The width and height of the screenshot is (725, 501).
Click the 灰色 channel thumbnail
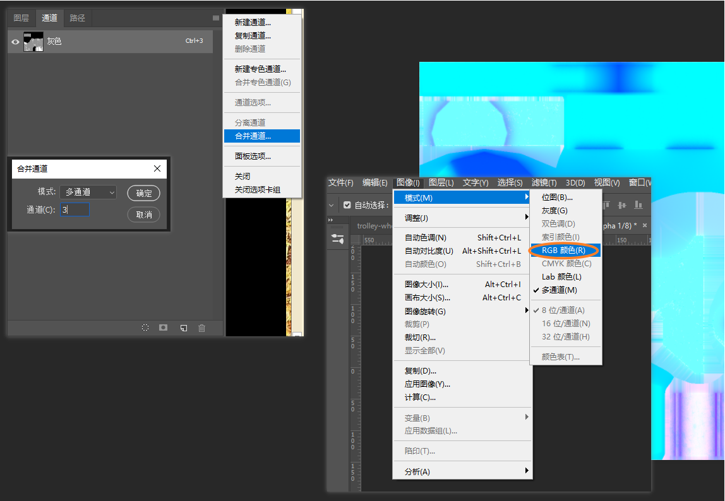click(33, 41)
